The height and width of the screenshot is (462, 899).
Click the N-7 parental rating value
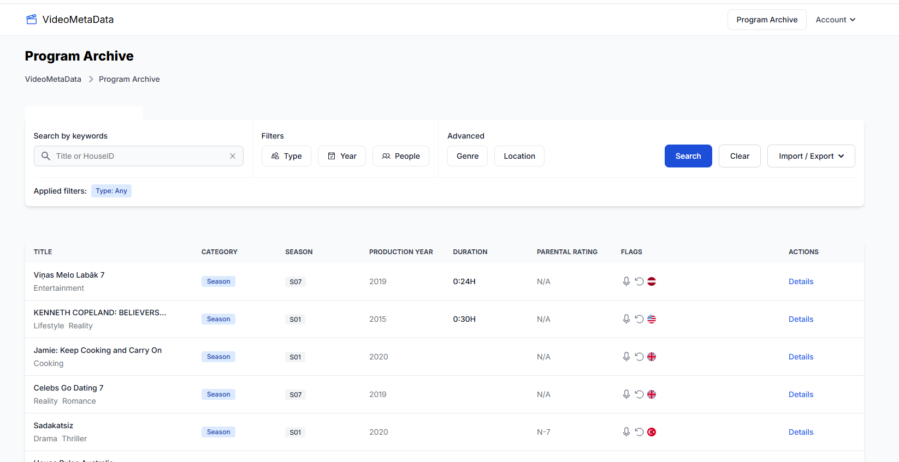543,432
